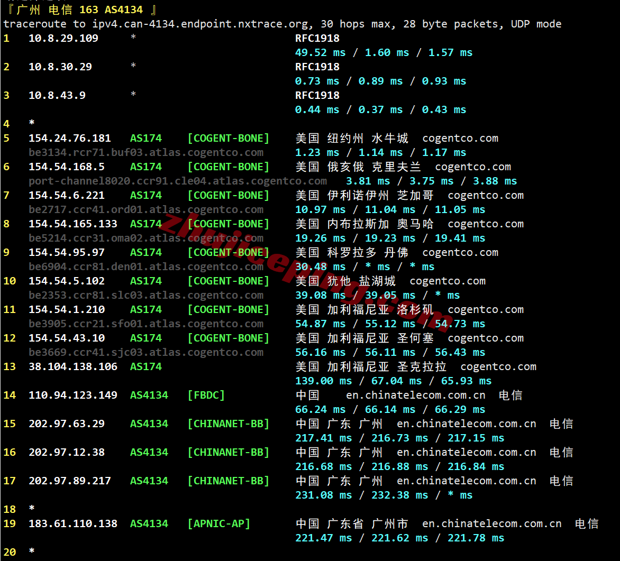The height and width of the screenshot is (561, 620).
Task: Click latency 221.47 ms on hop 19
Action: [x=323, y=538]
